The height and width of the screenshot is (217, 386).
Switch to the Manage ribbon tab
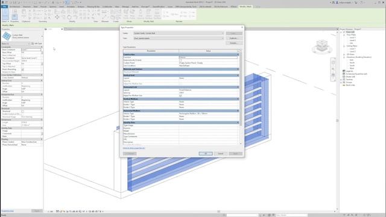(x=125, y=7)
